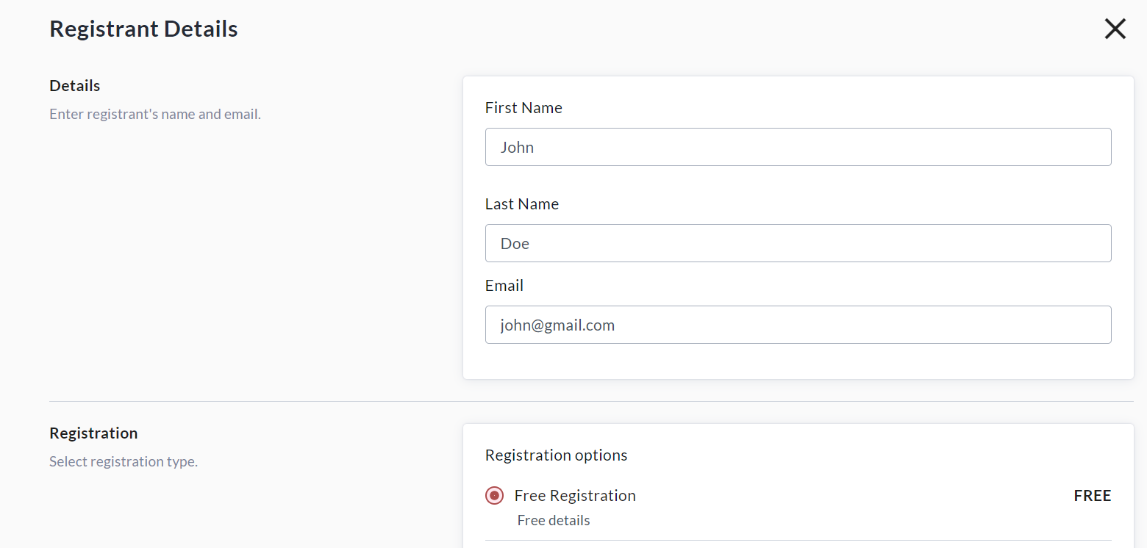1147x548 pixels.
Task: Click the Free Registration option label
Action: tap(575, 496)
